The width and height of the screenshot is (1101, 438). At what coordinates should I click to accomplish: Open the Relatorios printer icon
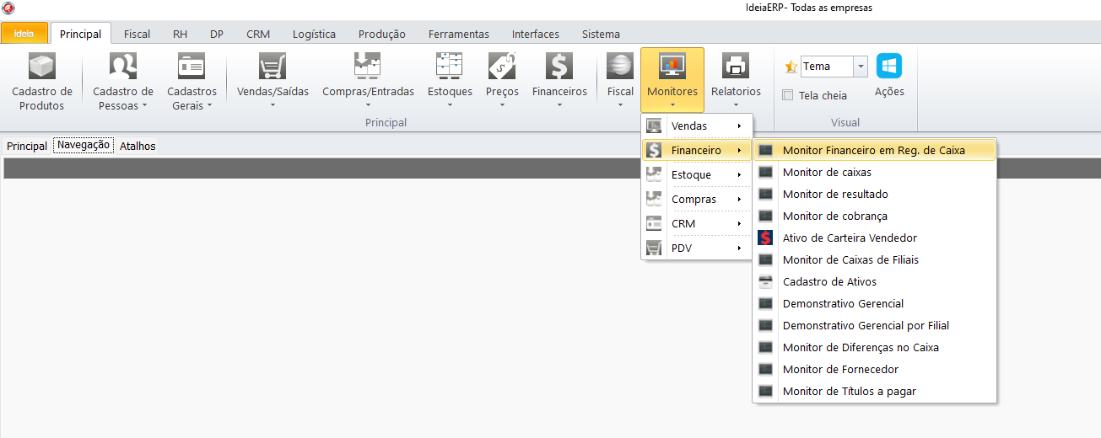click(736, 67)
